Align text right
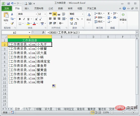The height and width of the screenshot is (116, 140). click(x=59, y=19)
